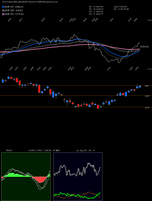Click the 1533.83 price label beside EMA lines
This screenshot has width=152, height=201.
pyautogui.click(x=144, y=47)
